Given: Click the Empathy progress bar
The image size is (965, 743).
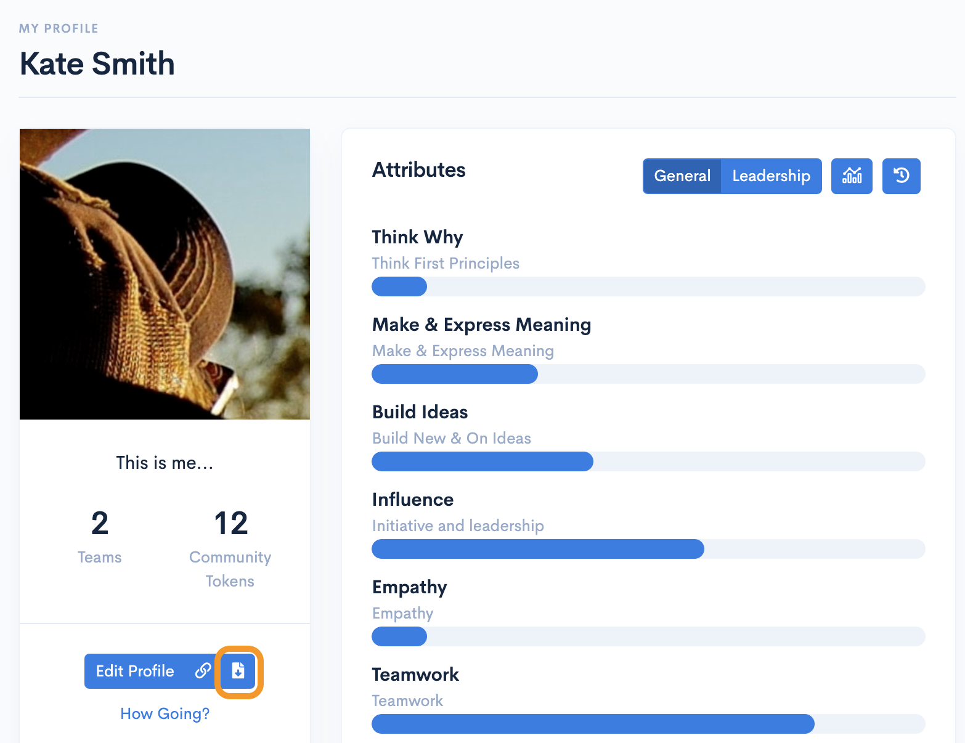Looking at the screenshot, I should 648,636.
